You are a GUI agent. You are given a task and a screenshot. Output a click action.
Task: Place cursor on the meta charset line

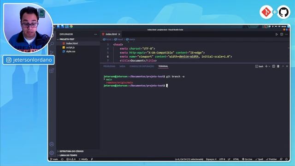(137, 48)
